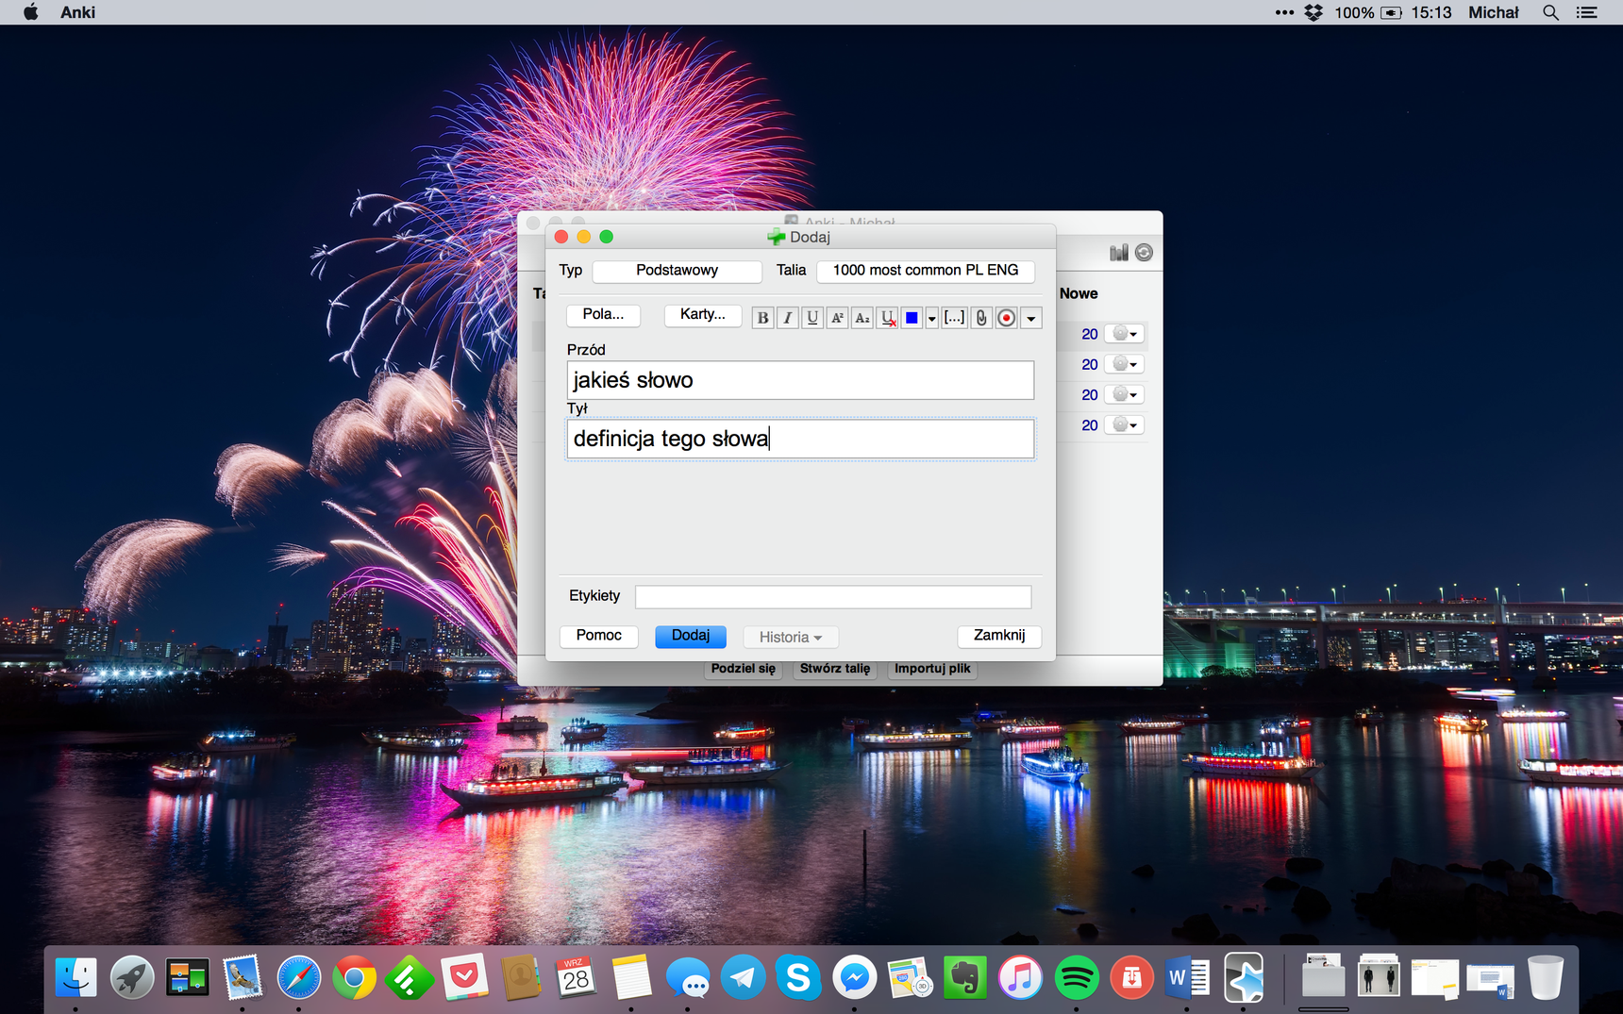This screenshot has width=1623, height=1014.
Task: Open iTunes in the Dock
Action: (x=1020, y=978)
